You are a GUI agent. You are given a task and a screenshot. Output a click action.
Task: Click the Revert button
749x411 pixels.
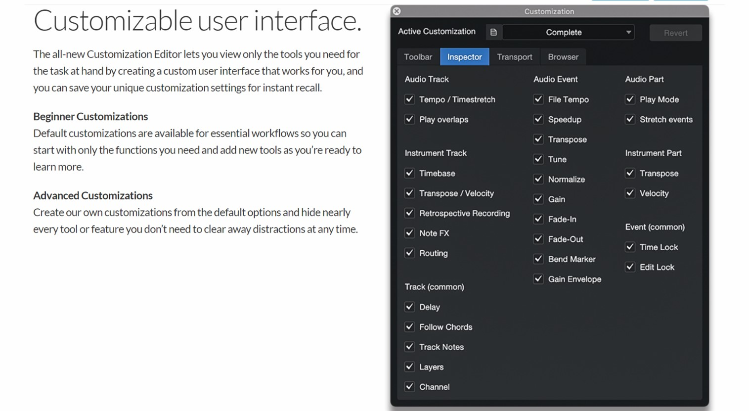click(675, 33)
